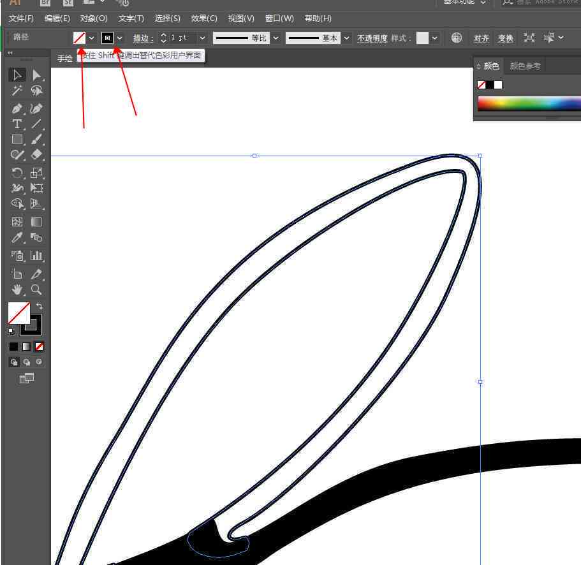The width and height of the screenshot is (581, 565).
Task: Choose the Gradient tool
Action: 36,222
